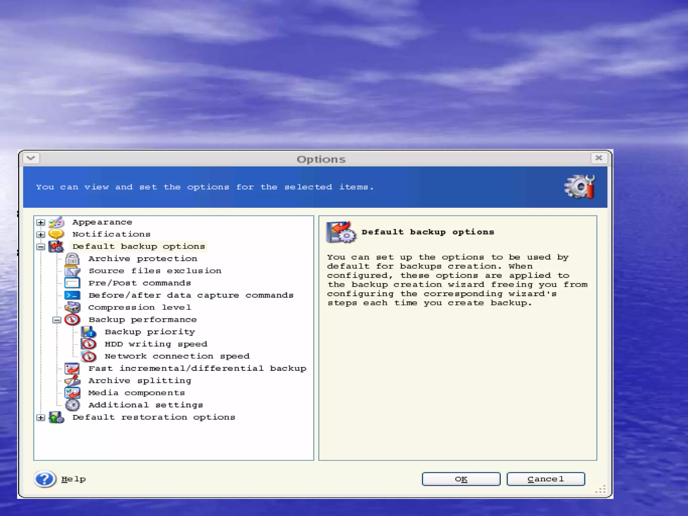Select Fast incremental/differential backup item
688x516 pixels.
[x=197, y=369]
